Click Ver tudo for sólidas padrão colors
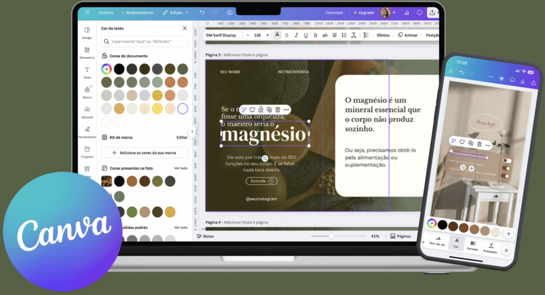The image size is (545, 295). click(x=181, y=227)
